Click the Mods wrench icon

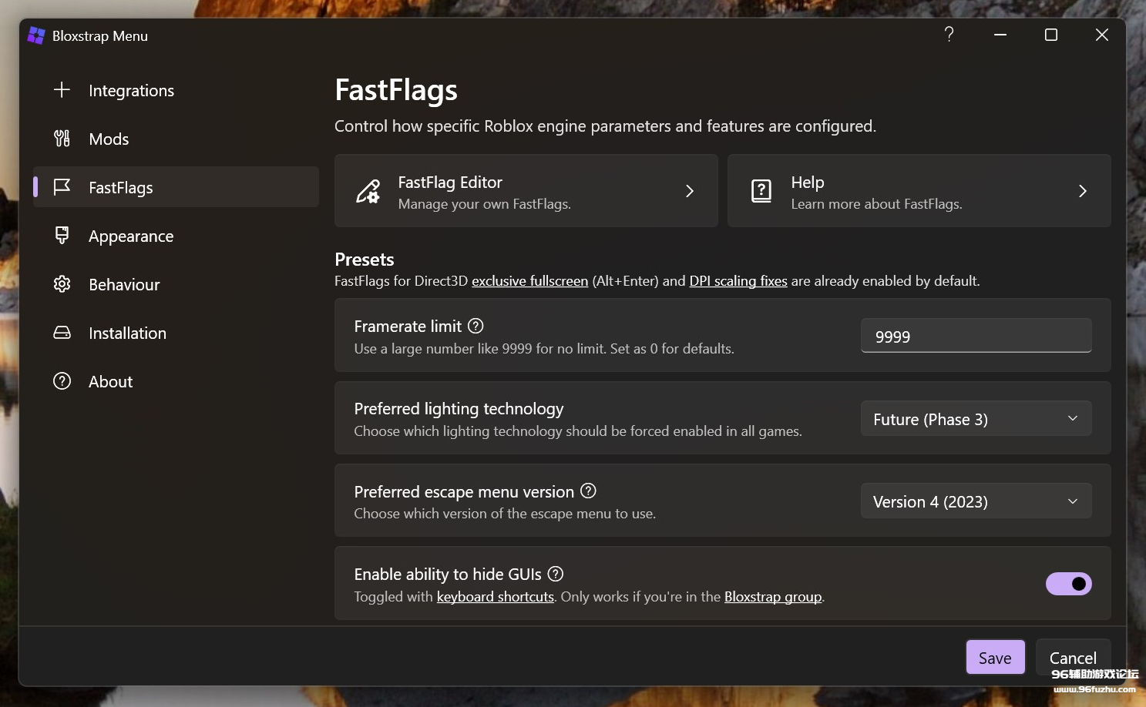(x=62, y=139)
